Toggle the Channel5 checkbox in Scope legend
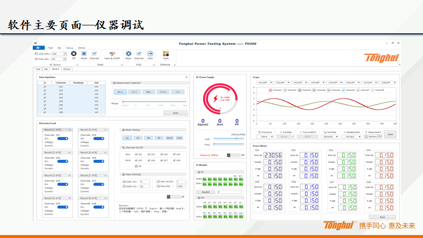The height and width of the screenshot is (238, 423). (328, 90)
